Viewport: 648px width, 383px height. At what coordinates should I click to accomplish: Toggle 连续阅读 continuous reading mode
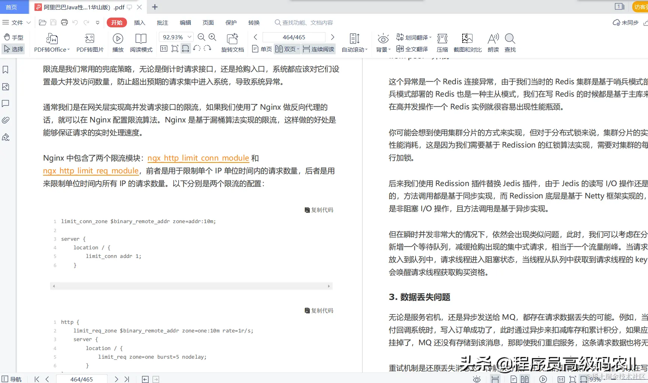coord(318,49)
